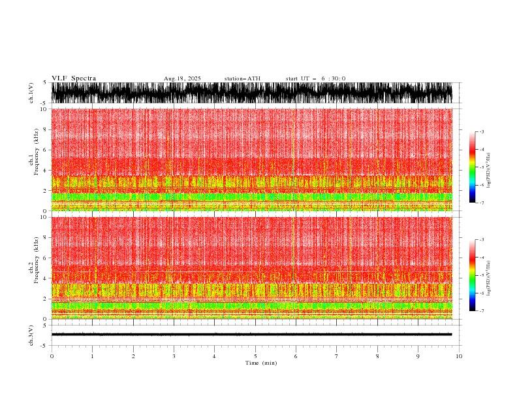Viewport: 517px width, 400px height.
Task: Click the log(PSD) label of the ch.2 color bar
Action: 489,278
